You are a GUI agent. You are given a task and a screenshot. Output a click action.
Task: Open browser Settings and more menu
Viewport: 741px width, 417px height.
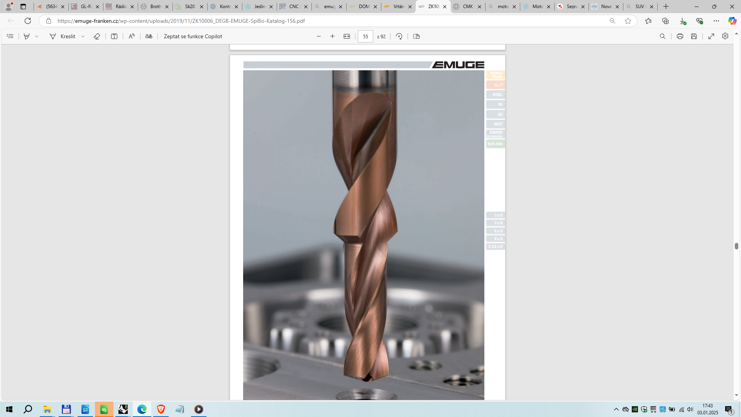click(716, 21)
